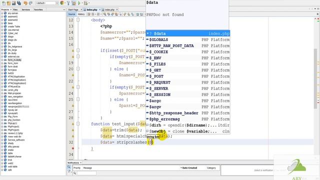
Task: Minimize the Projects panel group
Action: tap(64, 9)
